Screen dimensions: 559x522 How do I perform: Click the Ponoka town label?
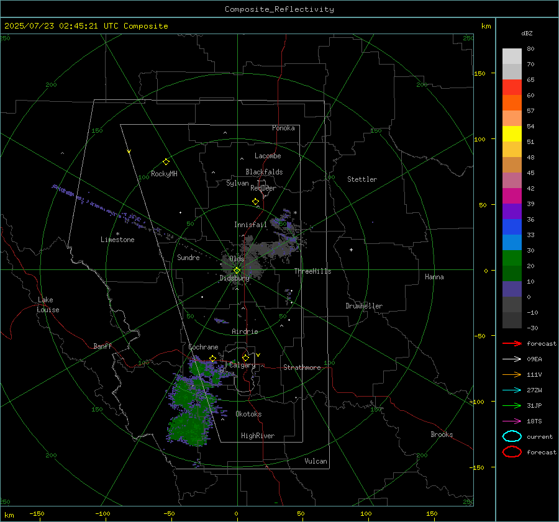(283, 128)
